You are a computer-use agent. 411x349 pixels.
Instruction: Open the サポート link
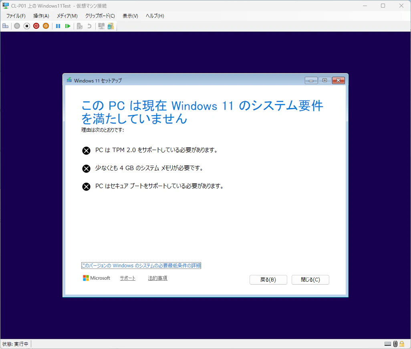128,278
